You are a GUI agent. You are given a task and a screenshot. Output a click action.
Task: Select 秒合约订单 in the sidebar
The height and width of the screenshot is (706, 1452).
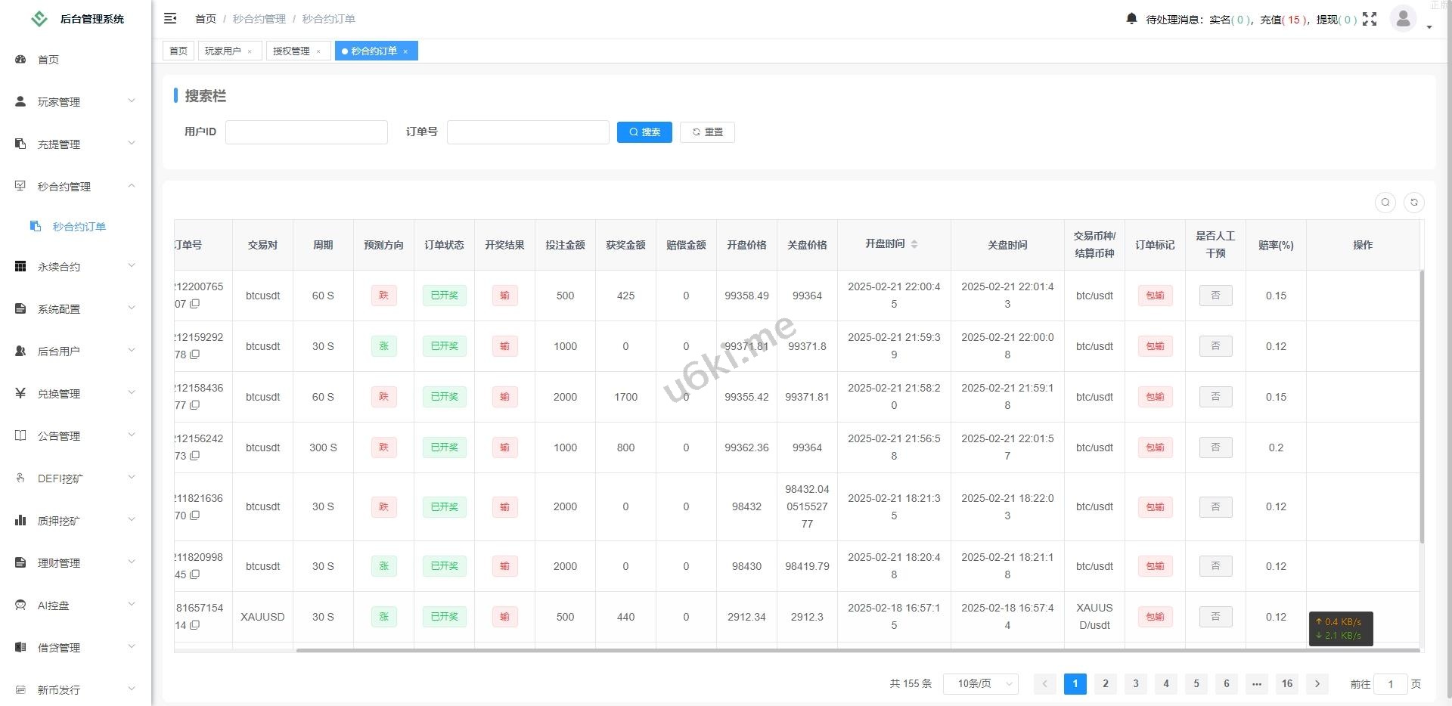(79, 227)
